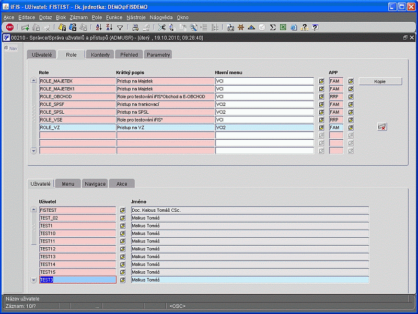The height and width of the screenshot is (314, 418).
Task: Click the filter funnel icon
Action: coord(120,28)
